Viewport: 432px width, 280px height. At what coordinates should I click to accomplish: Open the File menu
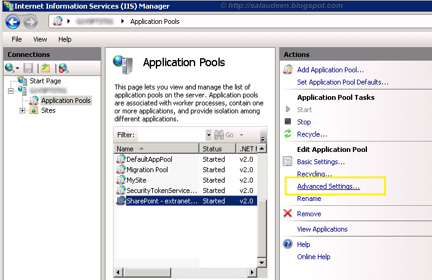[17, 39]
